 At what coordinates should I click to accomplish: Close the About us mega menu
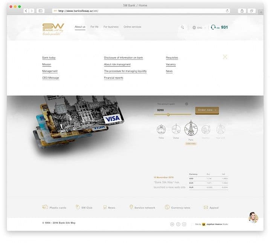pos(225,57)
